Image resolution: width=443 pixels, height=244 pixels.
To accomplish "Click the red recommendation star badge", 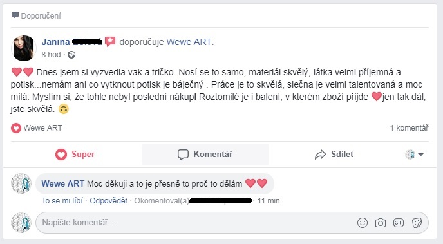I will click(110, 42).
